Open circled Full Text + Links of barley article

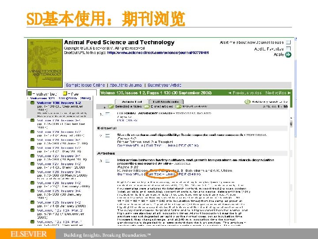tap(161, 174)
